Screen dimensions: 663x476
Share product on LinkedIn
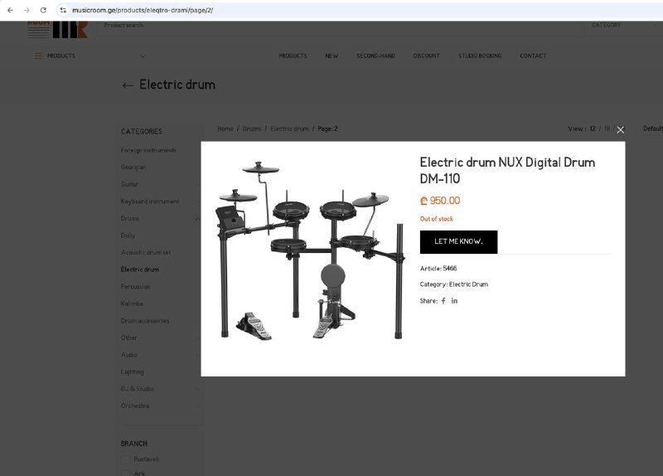[454, 301]
